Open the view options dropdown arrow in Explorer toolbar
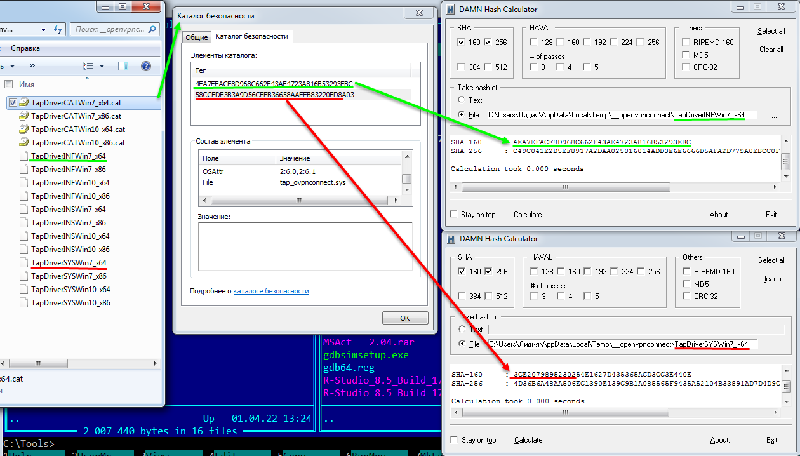The image size is (800, 456). [x=102, y=66]
